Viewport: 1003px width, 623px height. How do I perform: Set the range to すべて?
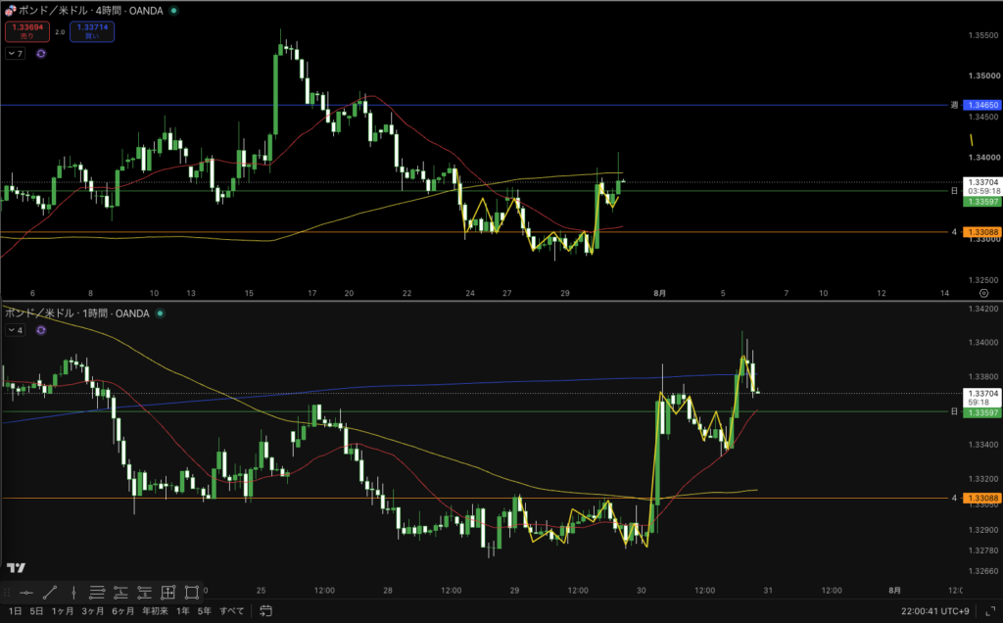point(231,611)
